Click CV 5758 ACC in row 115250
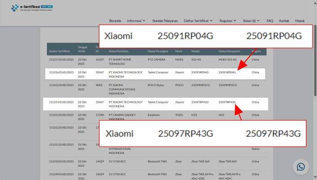The height and width of the screenshot is (180, 317). (117, 161)
